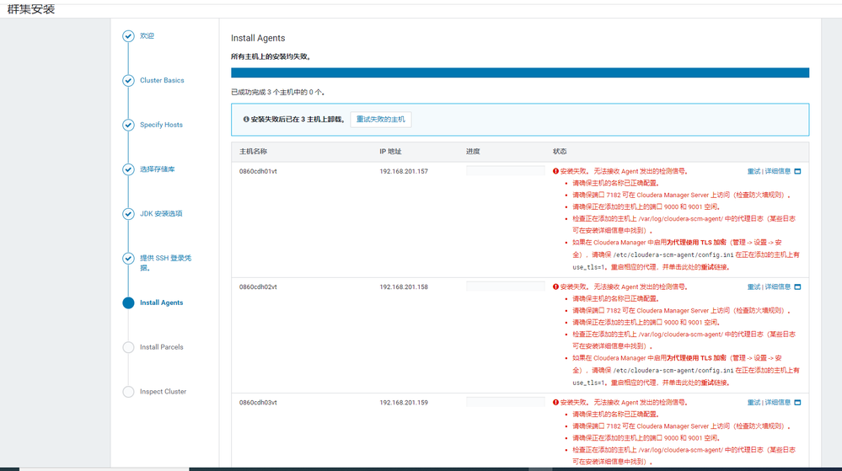Select IP address 192.168.201.157
This screenshot has width=842, height=471.
coord(404,171)
